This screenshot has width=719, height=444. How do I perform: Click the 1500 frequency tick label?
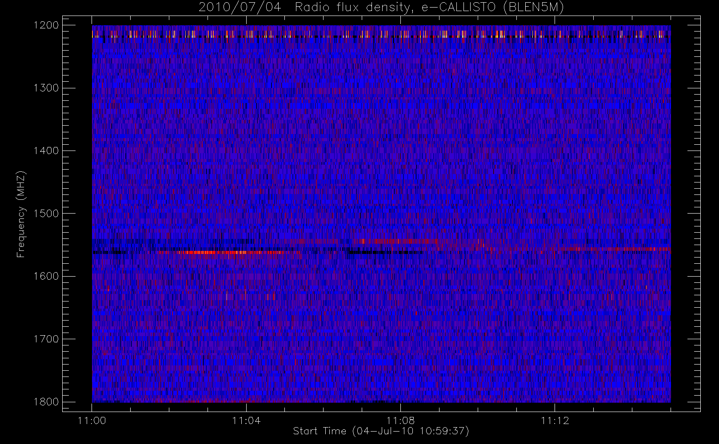[x=46, y=214]
